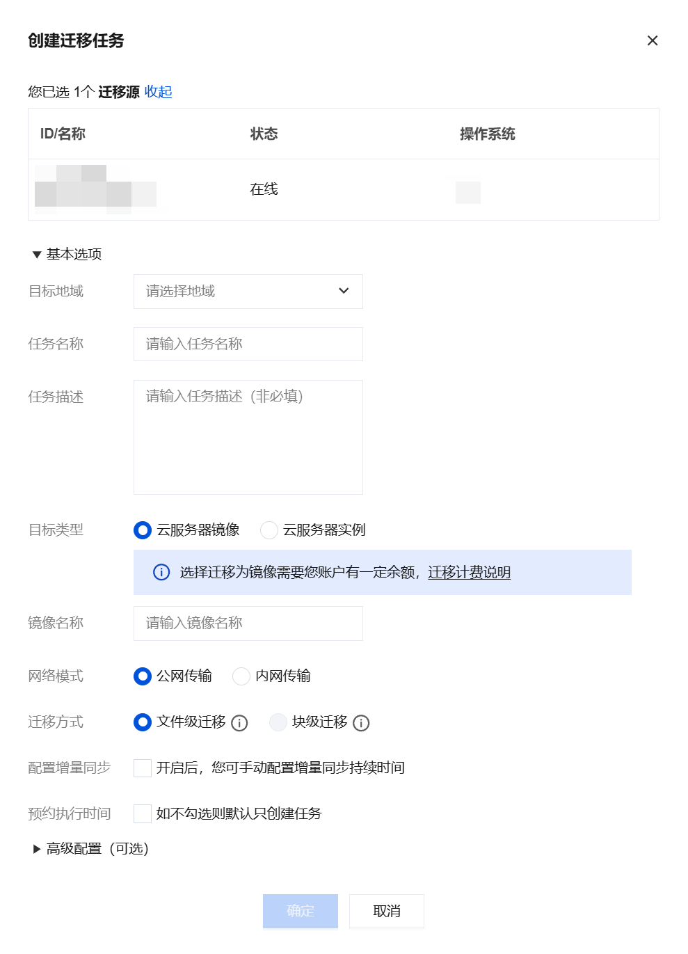Open the 迁移计费说明 link
The height and width of the screenshot is (954, 688).
tap(470, 572)
